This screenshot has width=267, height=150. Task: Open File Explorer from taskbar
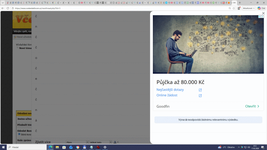[x=57, y=147]
